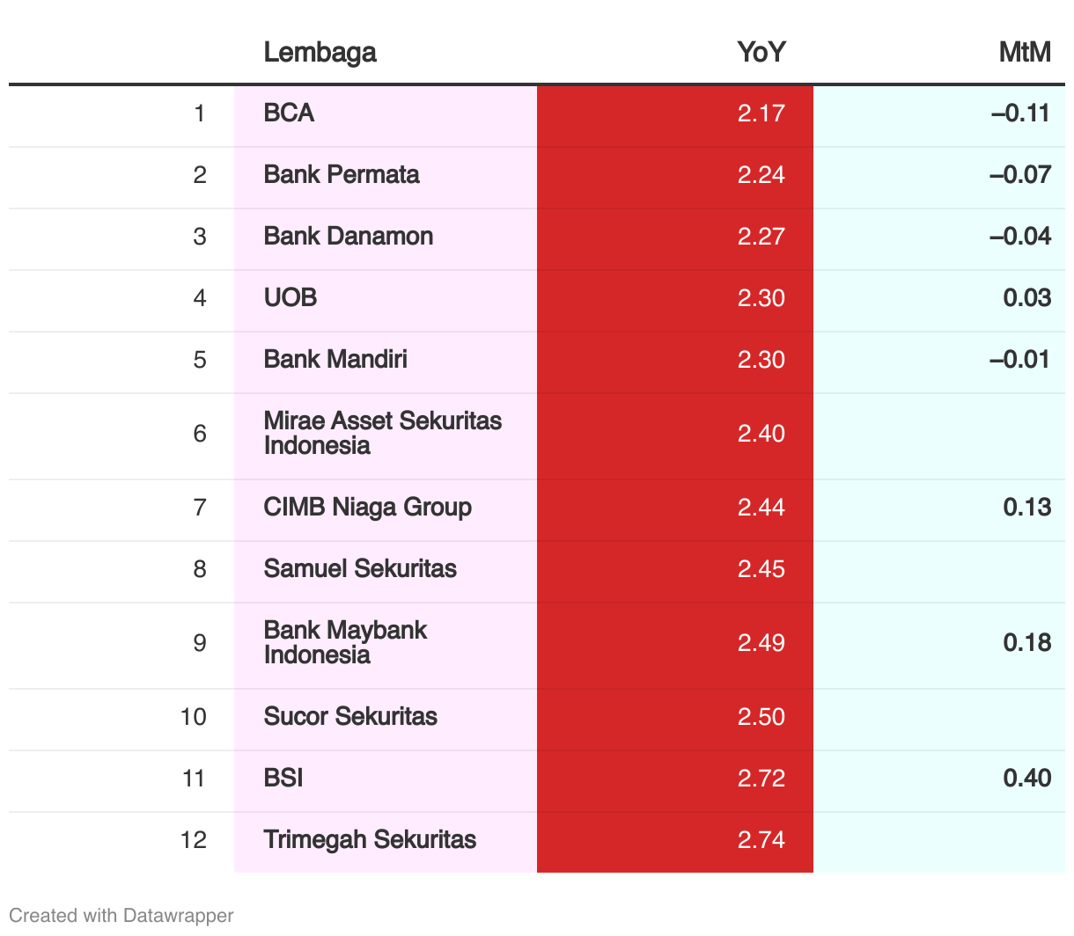Select Bank Danamon in the table
Image resolution: width=1074 pixels, height=936 pixels.
(x=349, y=237)
